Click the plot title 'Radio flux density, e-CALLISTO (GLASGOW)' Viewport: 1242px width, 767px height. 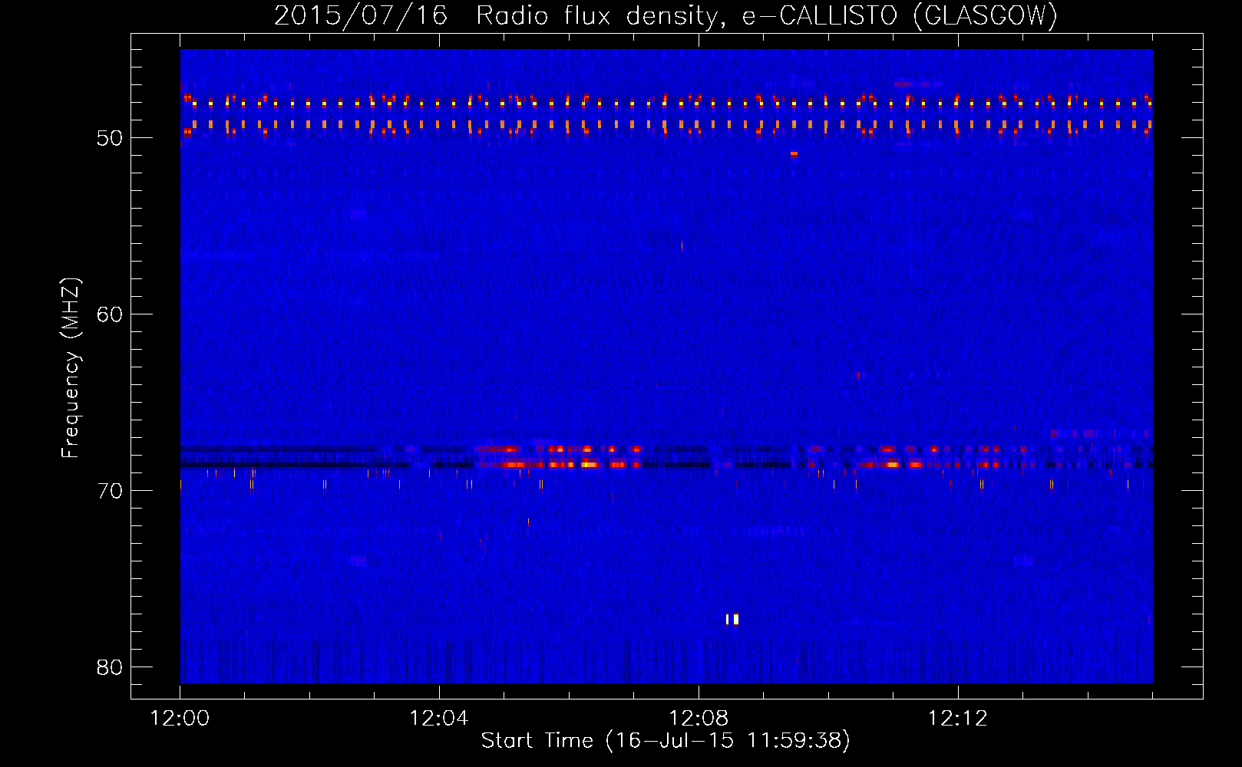[x=767, y=15]
